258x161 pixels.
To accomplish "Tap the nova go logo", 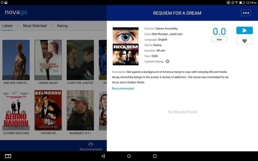I will point(16,13).
